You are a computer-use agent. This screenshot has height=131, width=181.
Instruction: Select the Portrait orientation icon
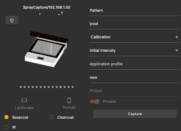[69, 100]
